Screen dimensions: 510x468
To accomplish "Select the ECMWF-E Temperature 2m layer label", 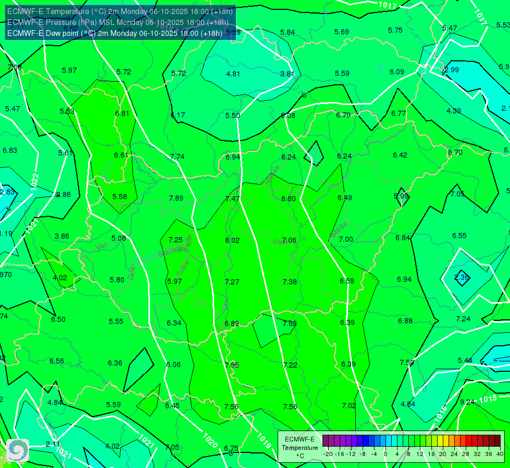I will pyautogui.click(x=120, y=11).
